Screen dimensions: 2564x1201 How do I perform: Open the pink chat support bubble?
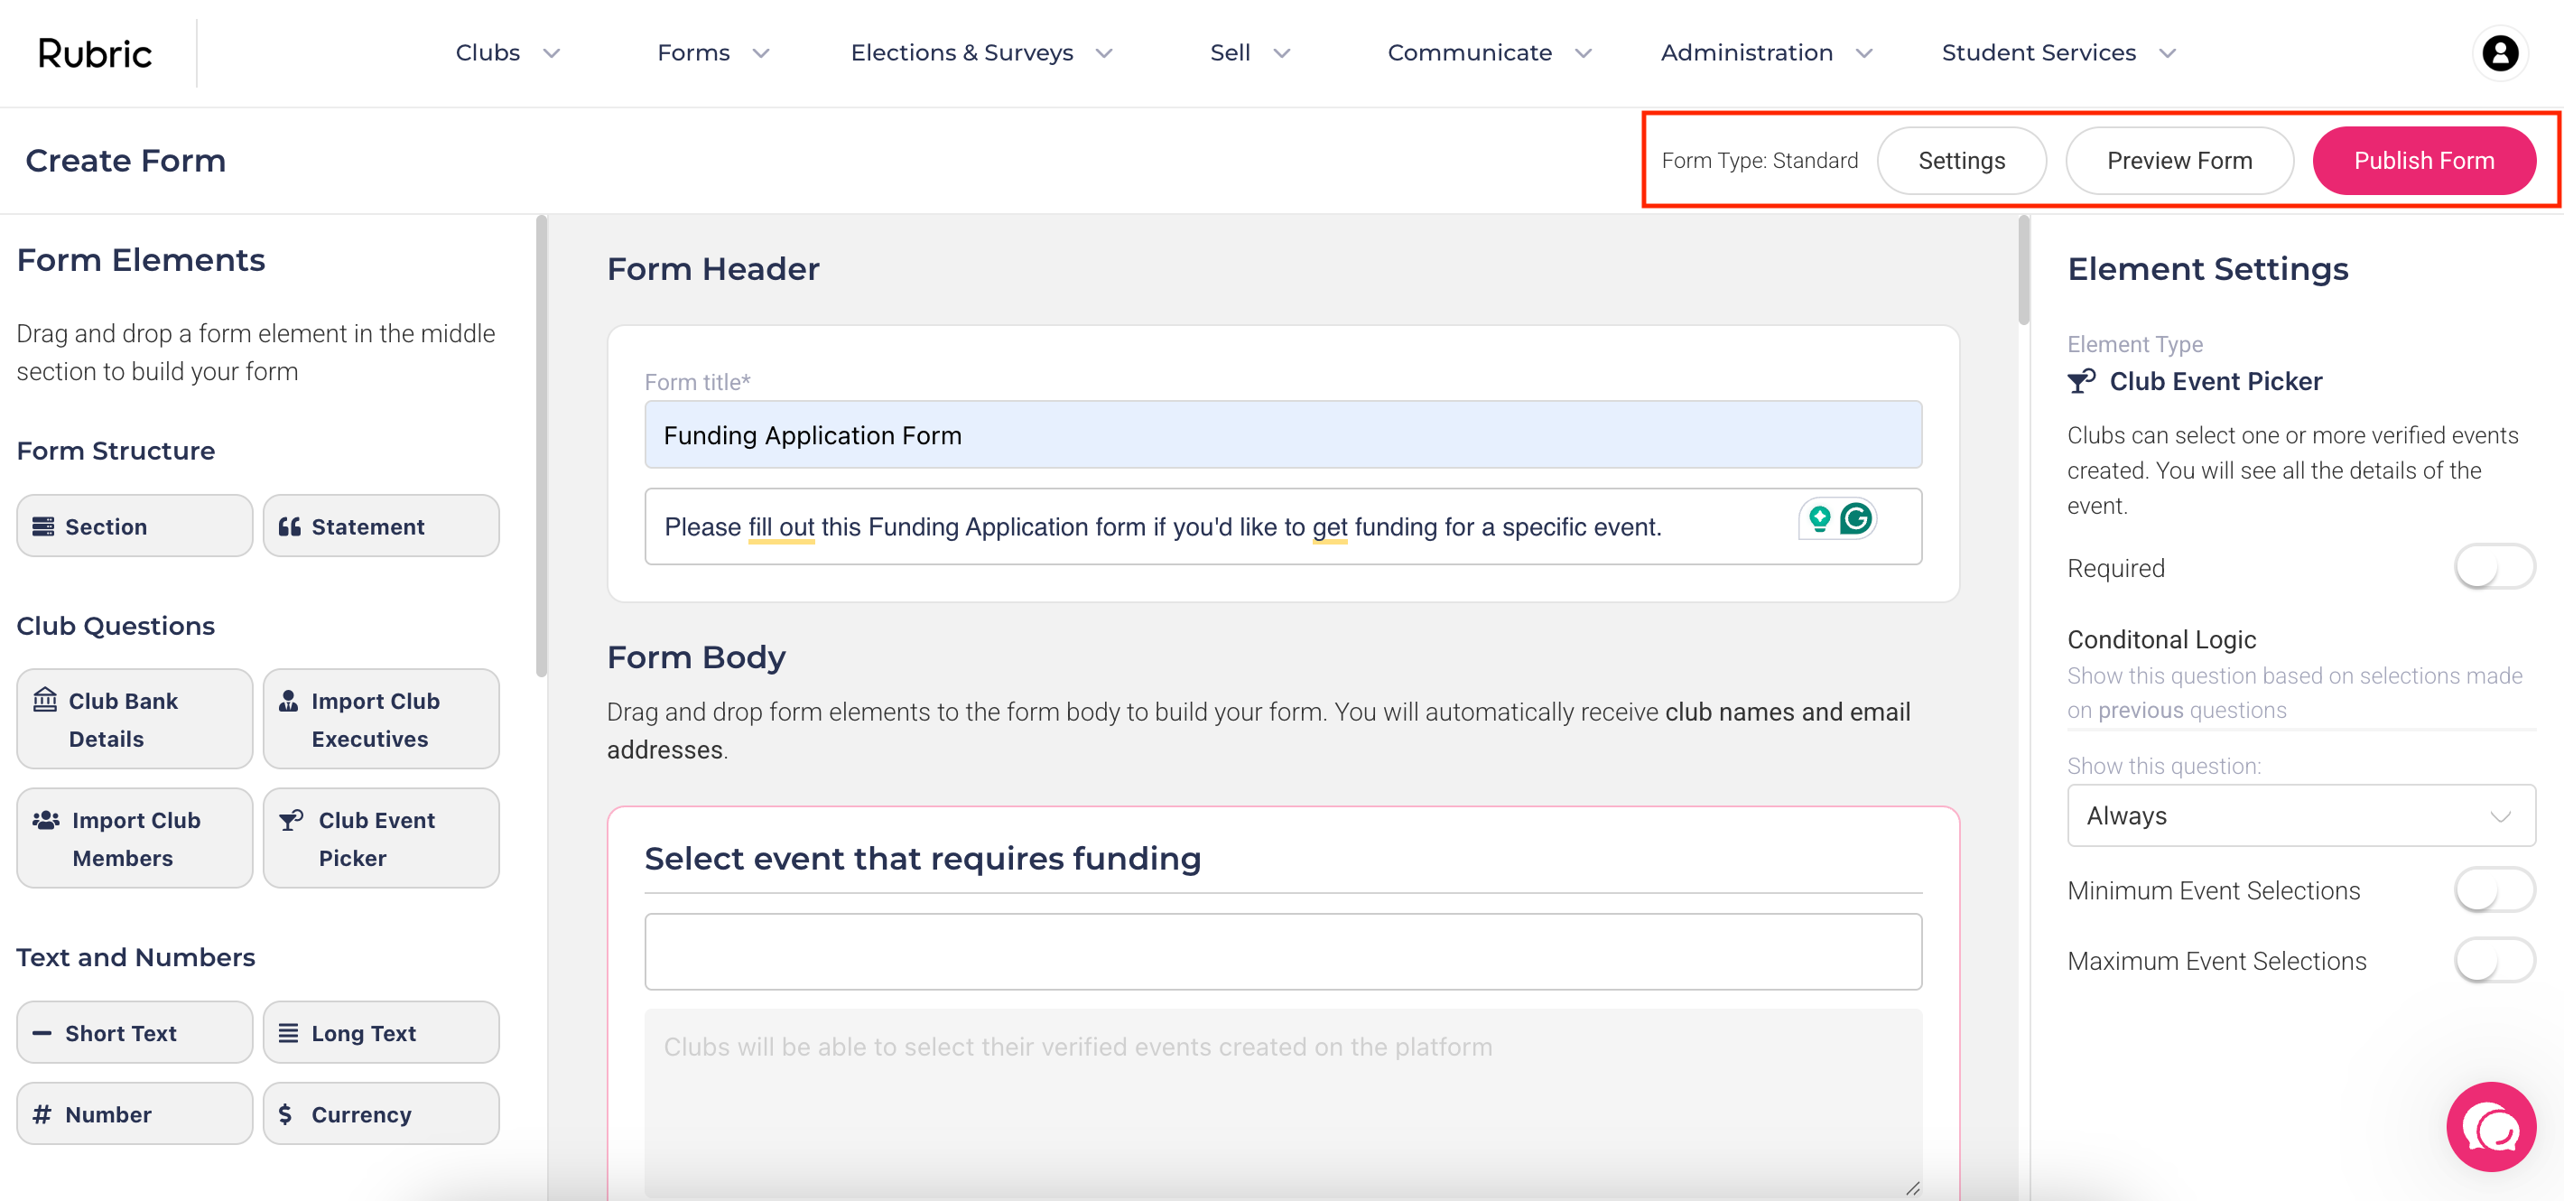pyautogui.click(x=2490, y=1126)
